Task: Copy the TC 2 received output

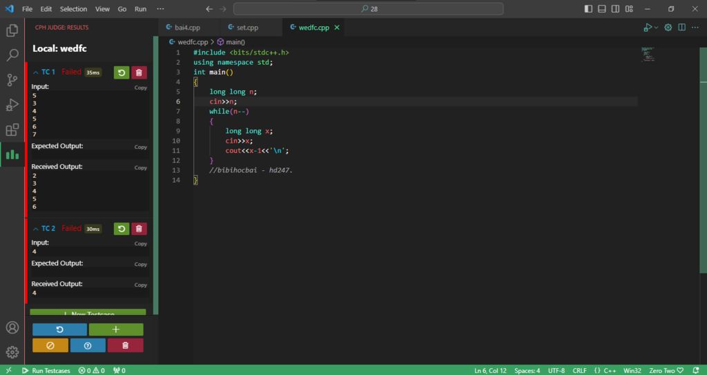Action: click(141, 285)
